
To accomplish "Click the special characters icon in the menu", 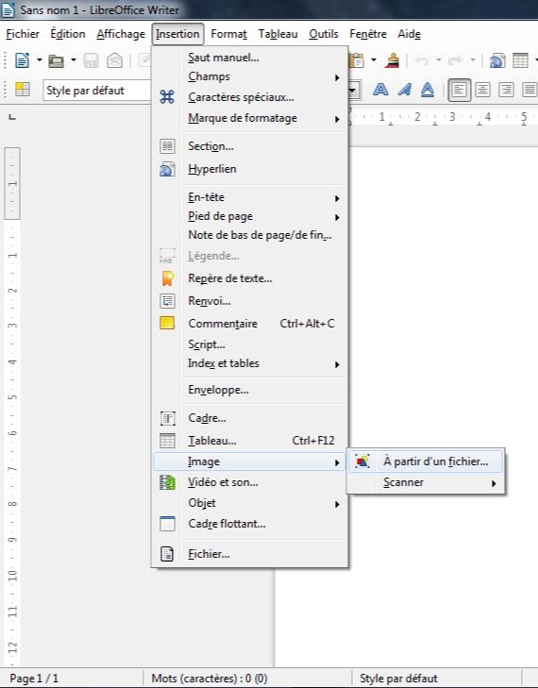I will (167, 96).
